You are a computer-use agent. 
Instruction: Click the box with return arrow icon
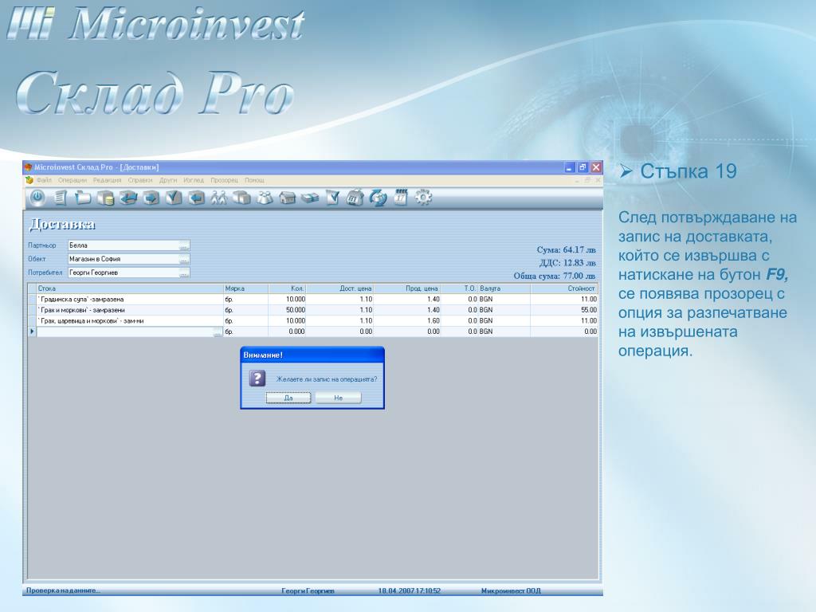(x=196, y=198)
